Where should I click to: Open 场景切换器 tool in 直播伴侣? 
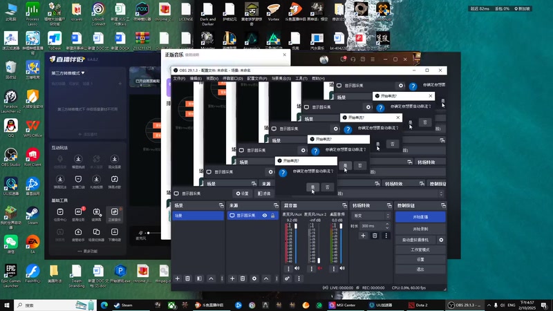click(x=96, y=234)
